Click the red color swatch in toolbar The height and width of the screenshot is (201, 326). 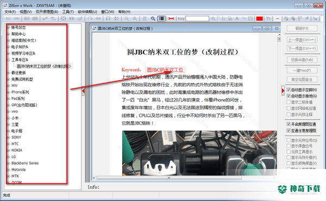pos(260,18)
